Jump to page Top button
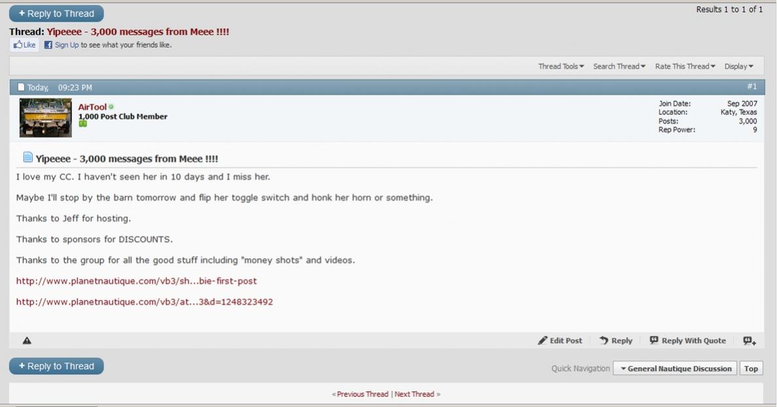777x407 pixels. pyautogui.click(x=751, y=368)
